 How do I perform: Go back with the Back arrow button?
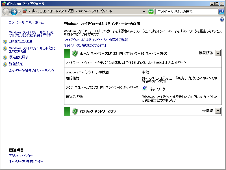6,12
